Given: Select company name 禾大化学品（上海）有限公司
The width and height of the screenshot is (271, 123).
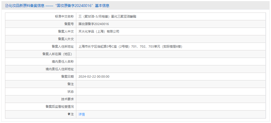Looking at the screenshot, I should 99,31.
